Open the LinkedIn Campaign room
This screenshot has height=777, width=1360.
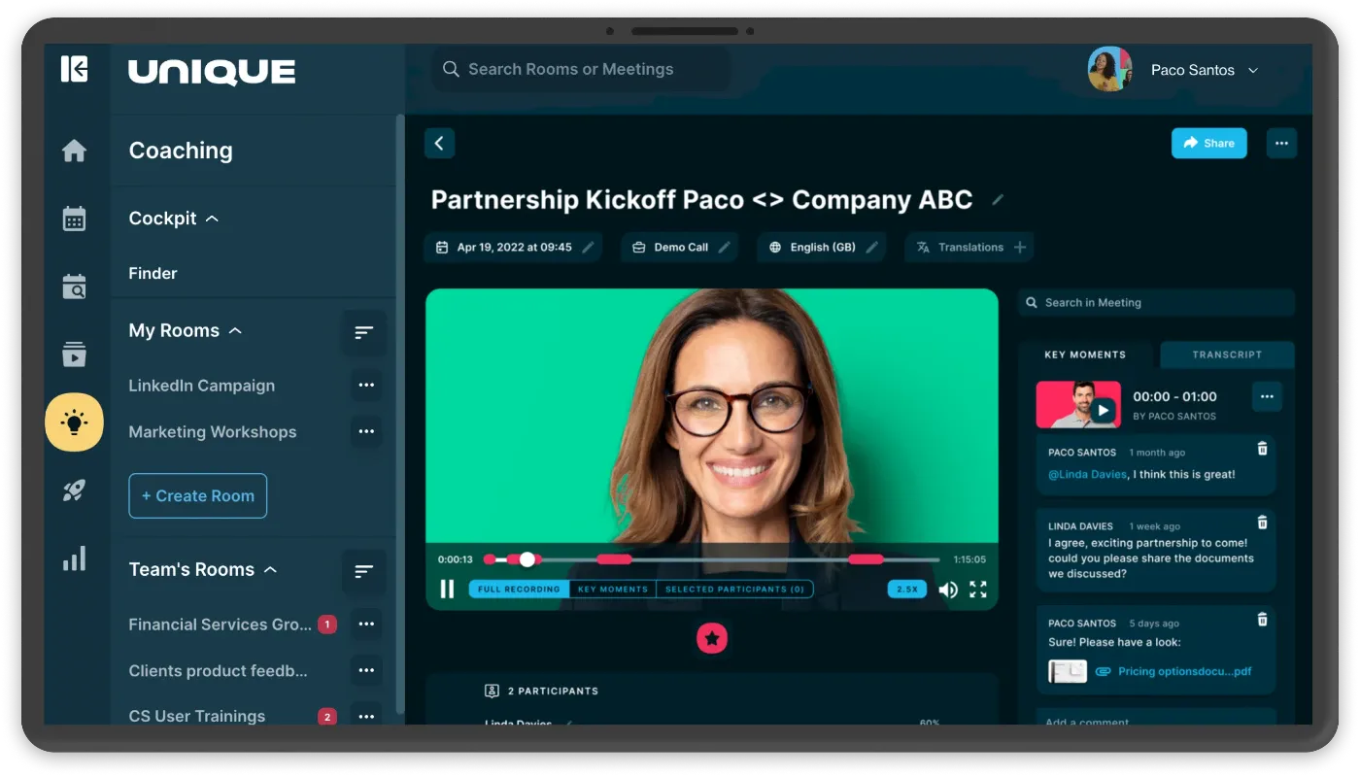pos(202,386)
